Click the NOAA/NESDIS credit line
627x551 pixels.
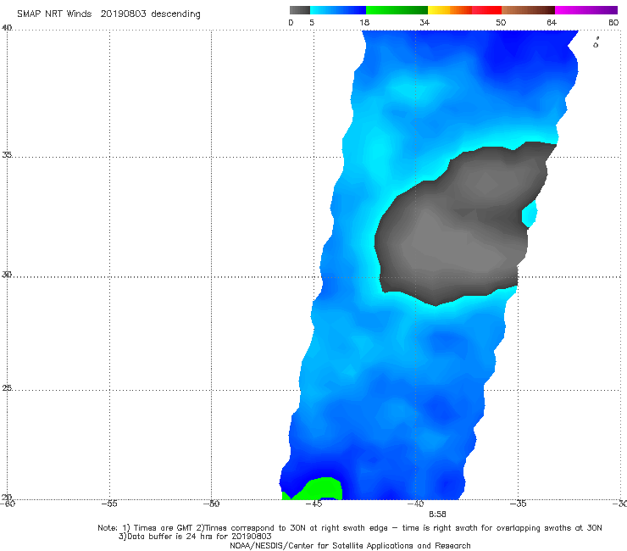[350, 546]
